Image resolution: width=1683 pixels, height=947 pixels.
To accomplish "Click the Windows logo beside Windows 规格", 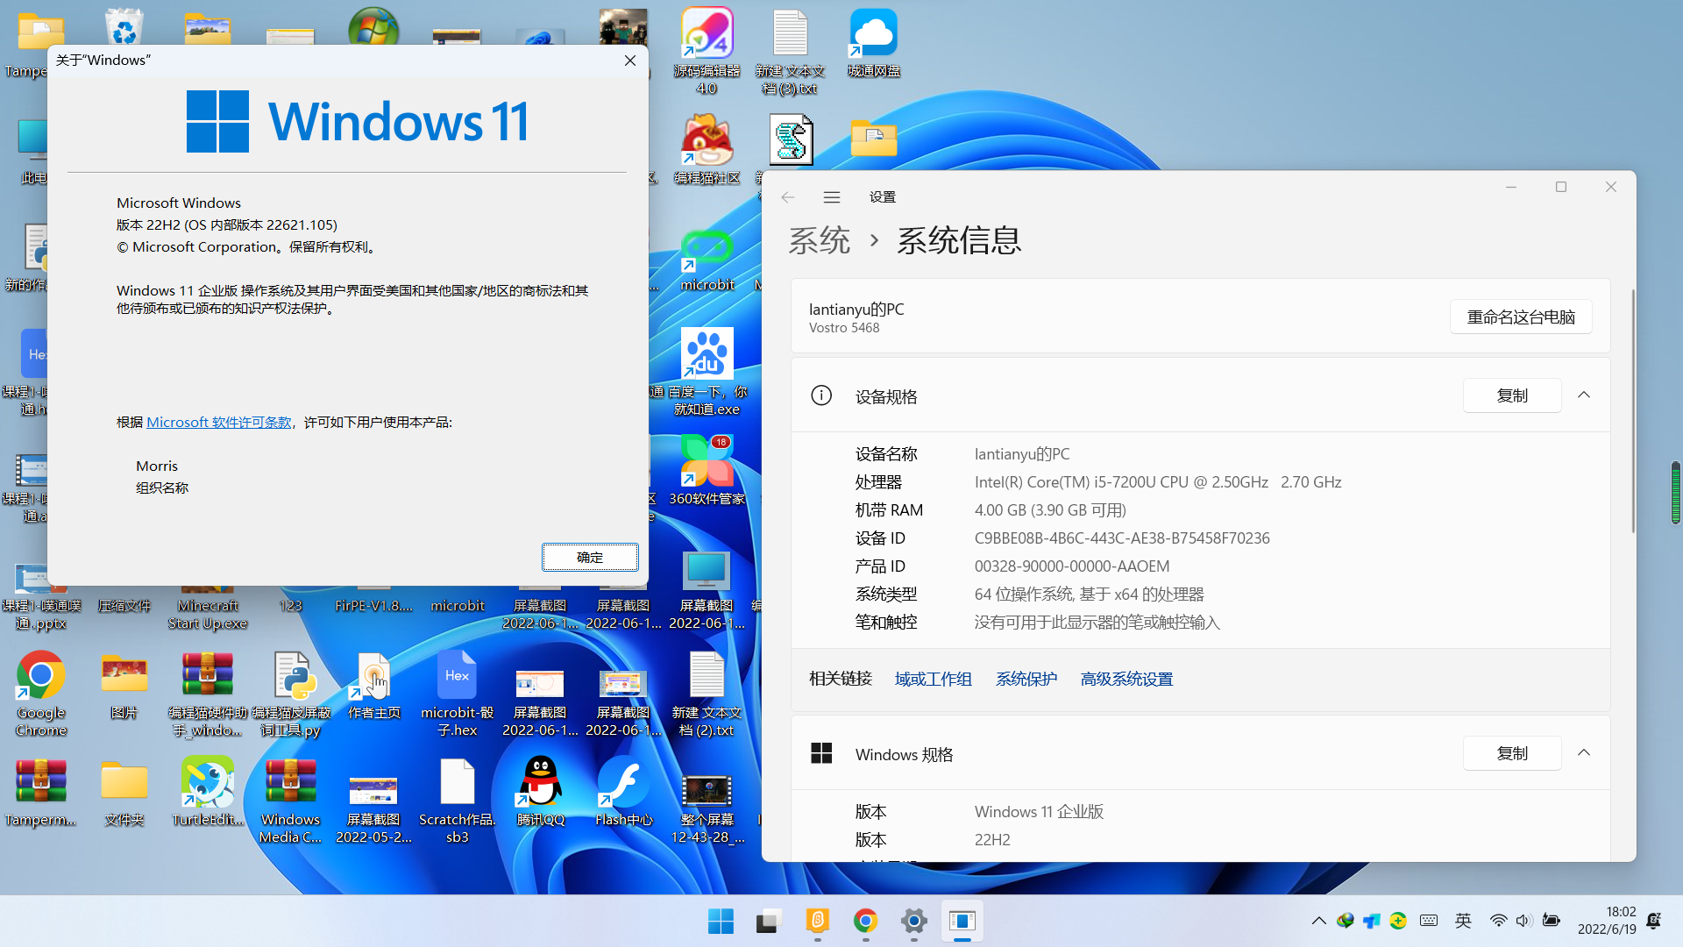I will pos(821,753).
